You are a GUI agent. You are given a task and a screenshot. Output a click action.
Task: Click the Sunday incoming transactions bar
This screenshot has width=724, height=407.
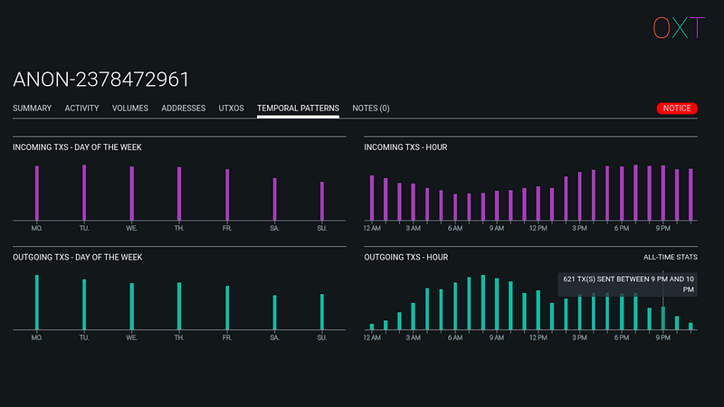[x=321, y=201]
